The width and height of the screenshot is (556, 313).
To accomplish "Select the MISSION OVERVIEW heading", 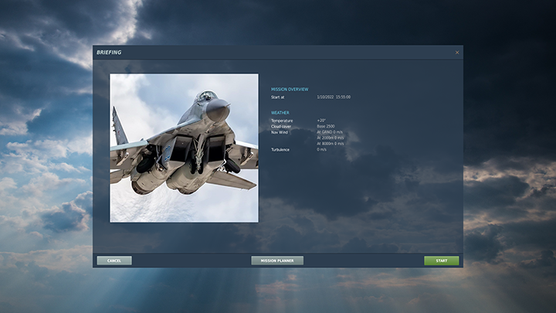I will [x=290, y=89].
